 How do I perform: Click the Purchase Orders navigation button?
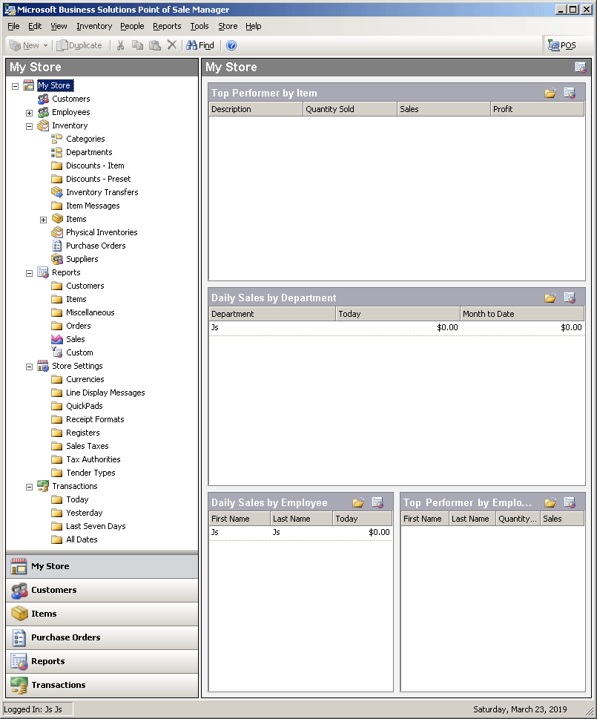click(x=102, y=638)
